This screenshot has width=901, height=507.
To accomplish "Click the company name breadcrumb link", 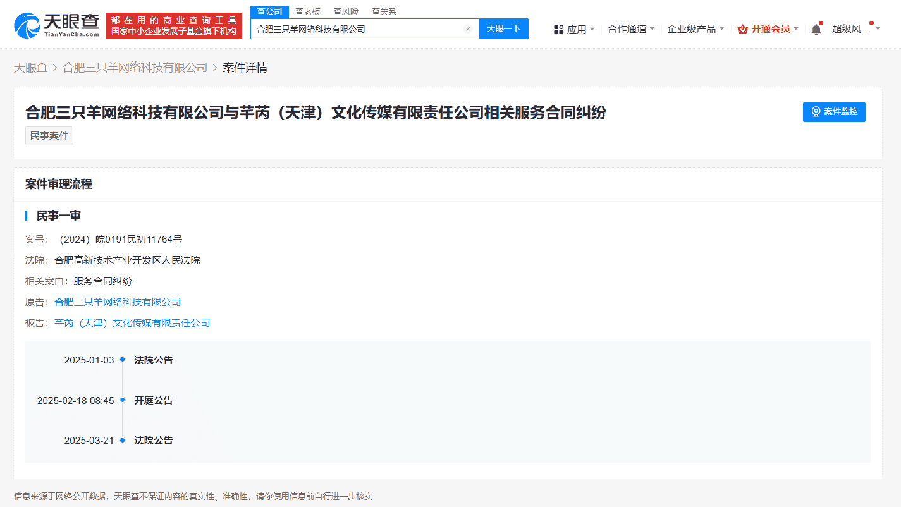I will pos(135,68).
